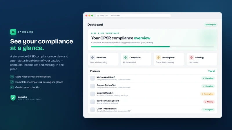Image resolution: width=232 pixels, height=130 pixels.
Task: Click the Growth plan badge
Action: [x=211, y=25]
